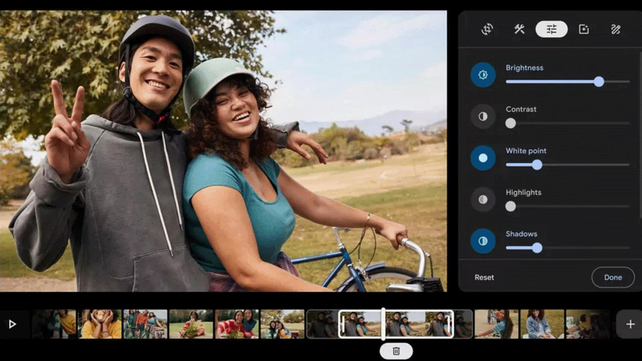Viewport: 642px width, 361px height.
Task: Toggle the White point adjustment icon
Action: 483,158
